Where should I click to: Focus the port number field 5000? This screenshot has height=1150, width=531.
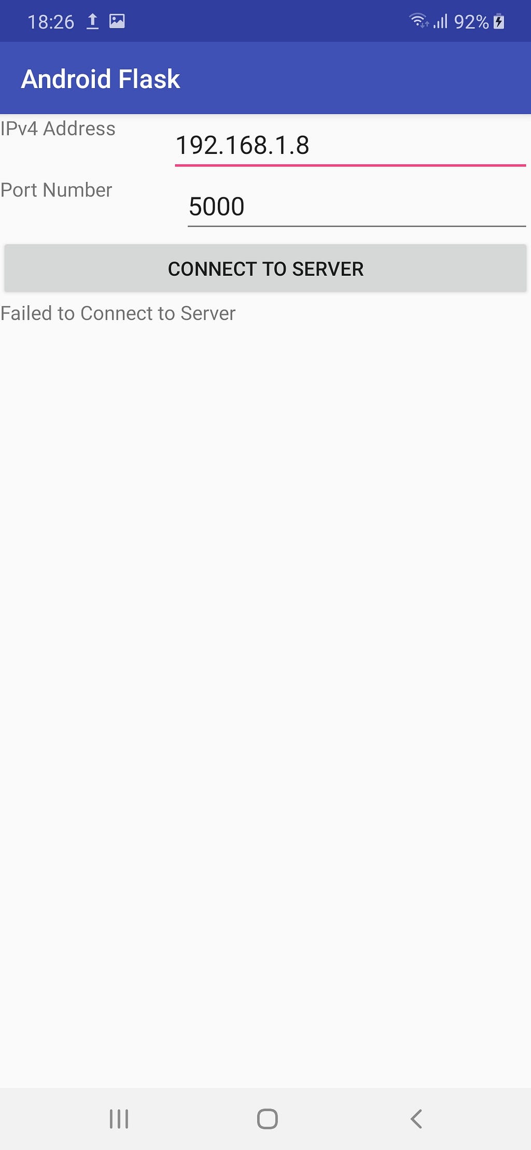[x=357, y=206]
